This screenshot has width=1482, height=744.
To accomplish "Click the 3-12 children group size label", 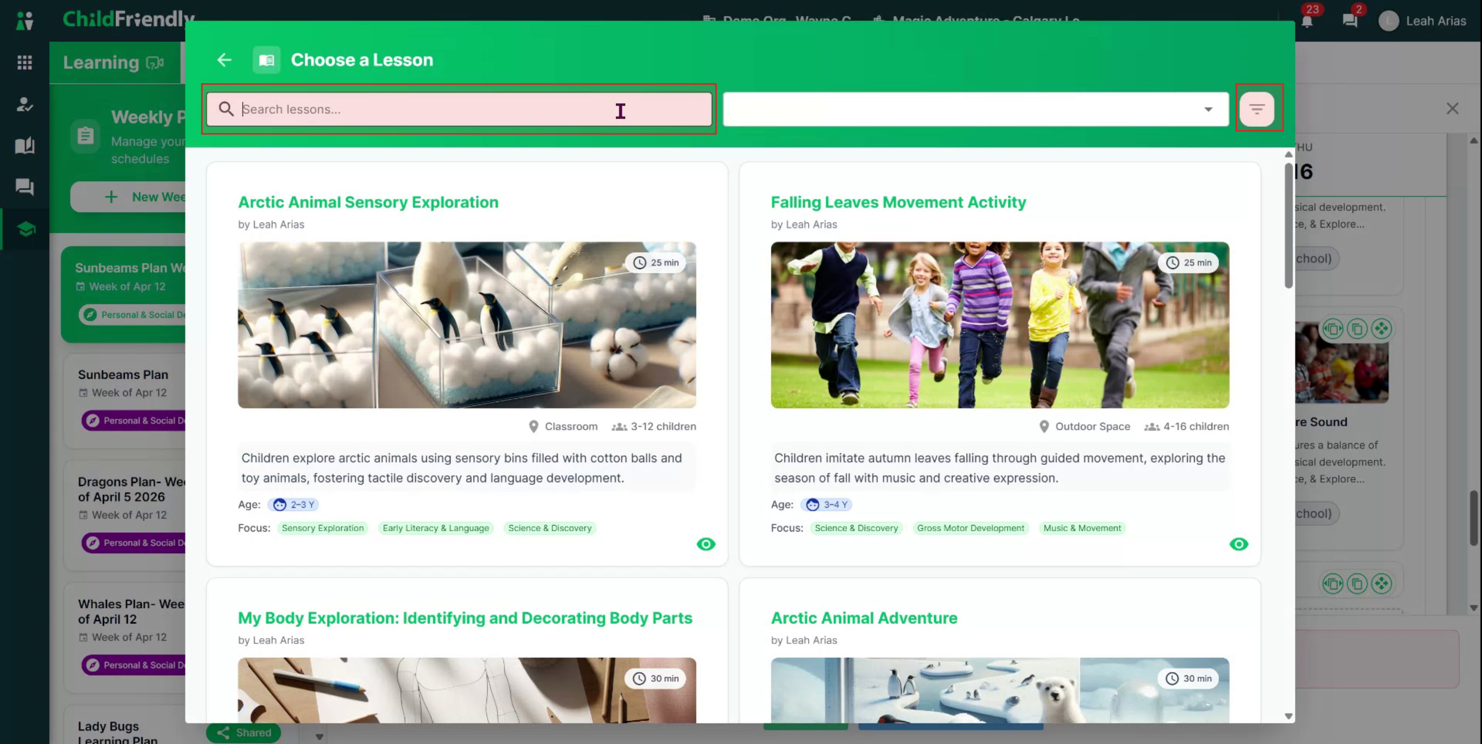I will 654,426.
